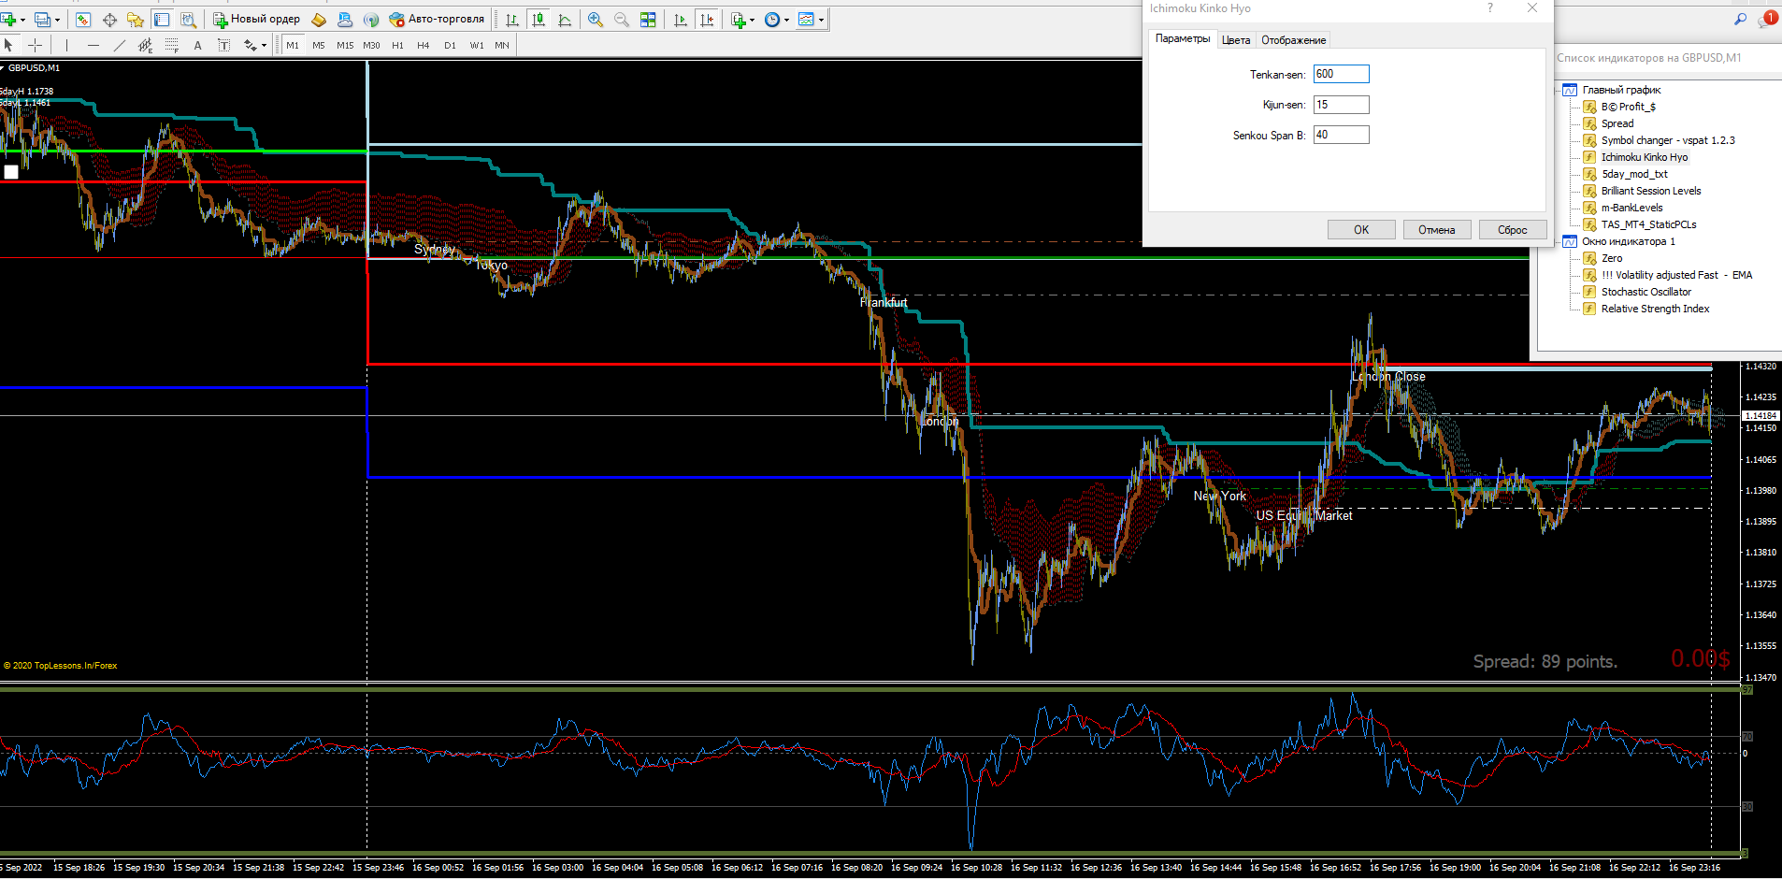Switch to the Цвета tab
The width and height of the screenshot is (1782, 879).
click(x=1235, y=40)
